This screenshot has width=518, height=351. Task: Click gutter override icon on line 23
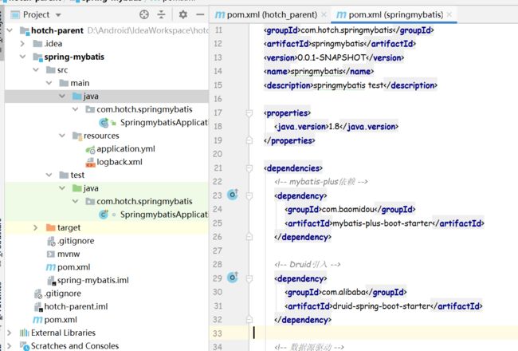pyautogui.click(x=233, y=194)
